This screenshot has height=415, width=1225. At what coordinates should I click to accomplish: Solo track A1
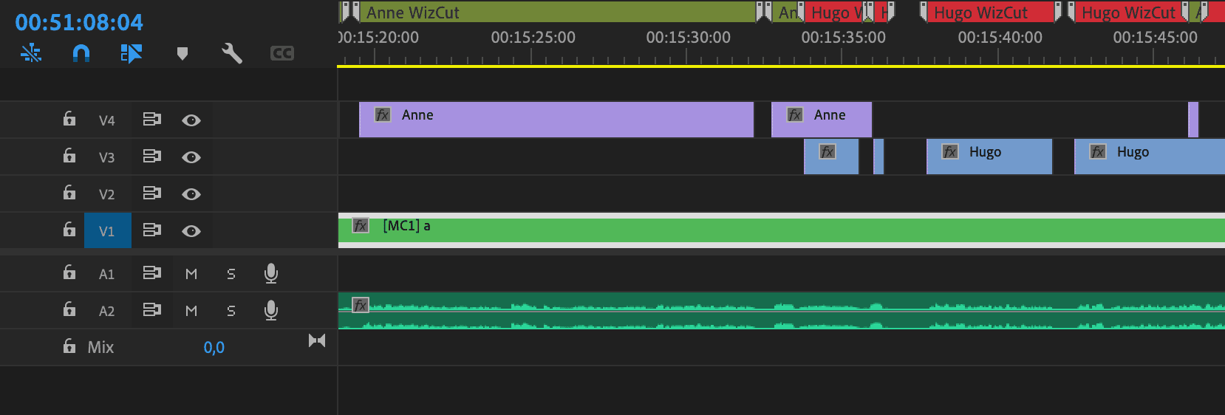(x=231, y=274)
